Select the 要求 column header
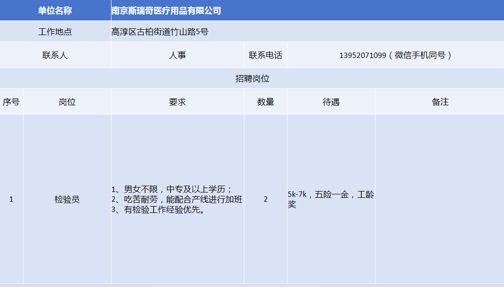This screenshot has height=287, width=504. [177, 102]
